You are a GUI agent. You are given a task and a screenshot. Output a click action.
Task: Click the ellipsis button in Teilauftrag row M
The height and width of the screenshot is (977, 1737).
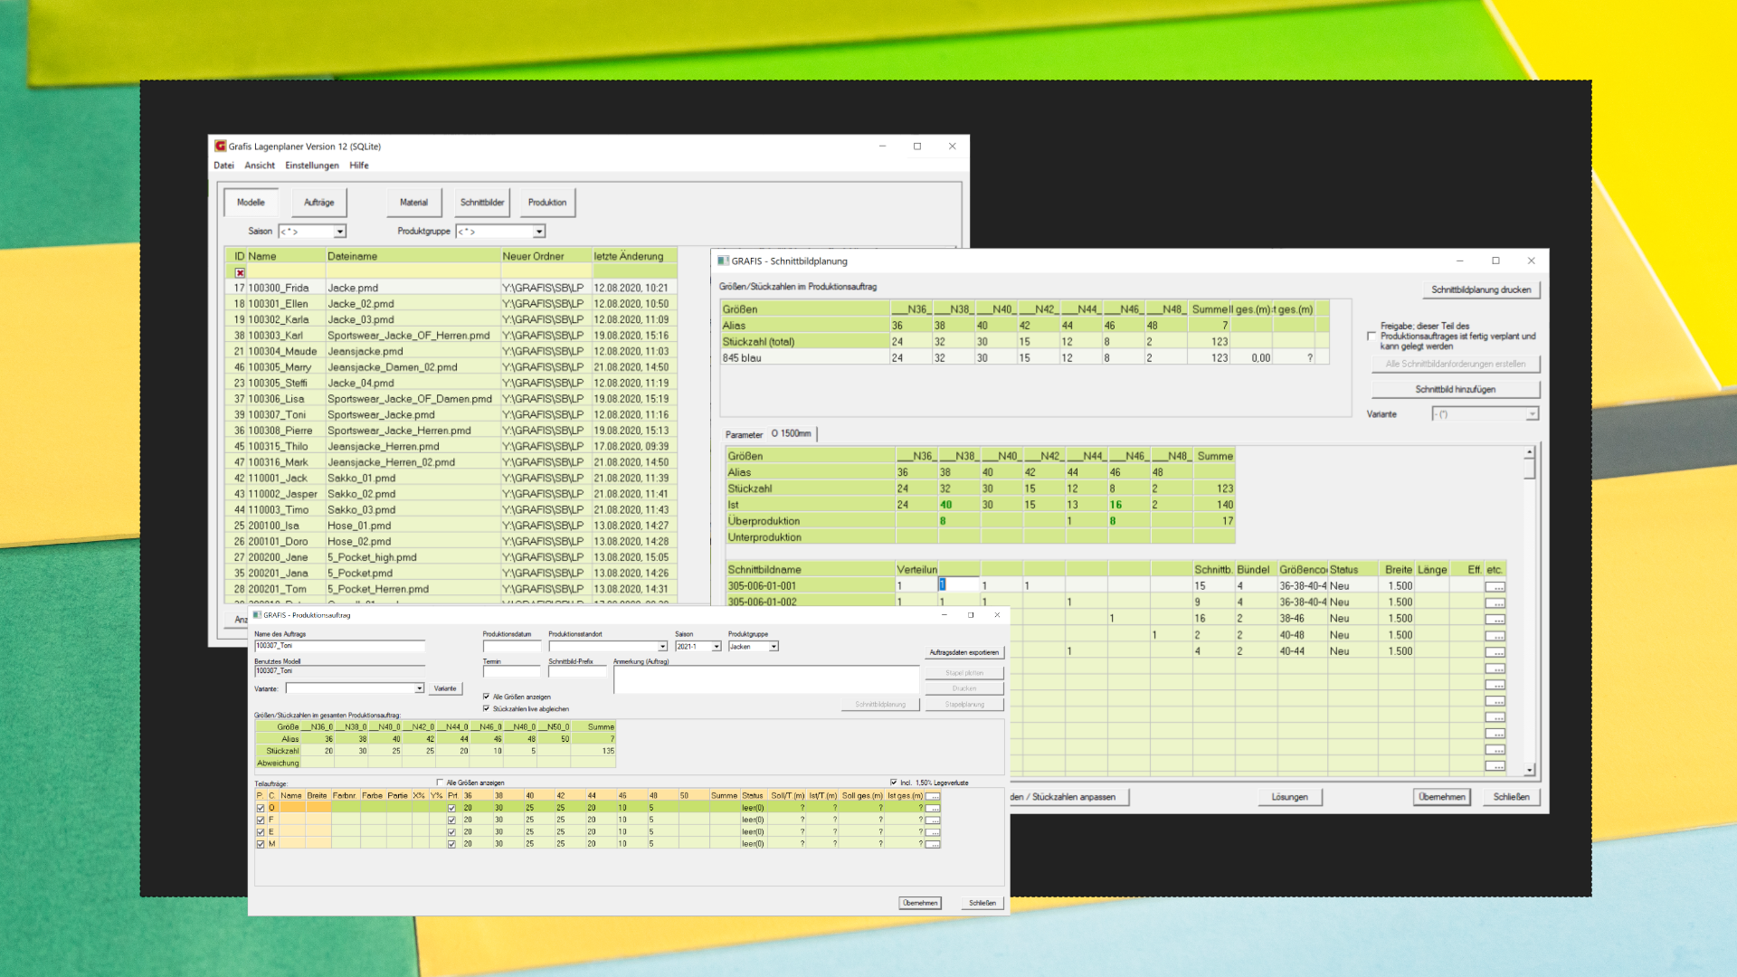click(x=933, y=844)
